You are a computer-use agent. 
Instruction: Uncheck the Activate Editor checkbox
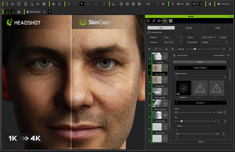(149, 32)
